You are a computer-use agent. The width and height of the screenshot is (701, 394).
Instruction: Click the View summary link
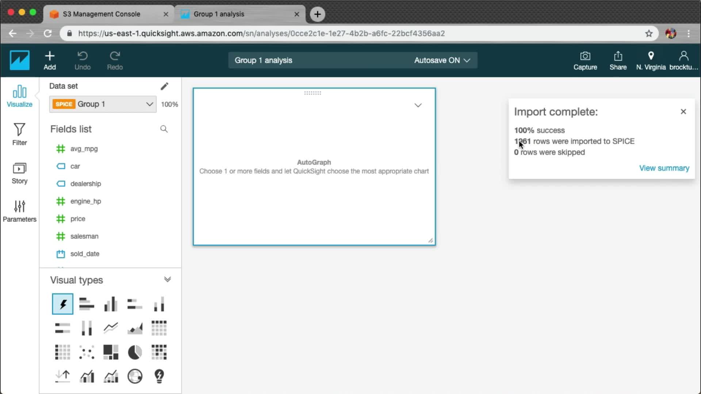click(664, 168)
